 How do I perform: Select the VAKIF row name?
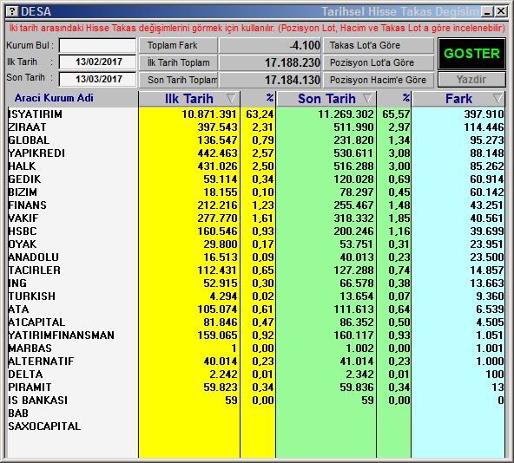coord(23,218)
